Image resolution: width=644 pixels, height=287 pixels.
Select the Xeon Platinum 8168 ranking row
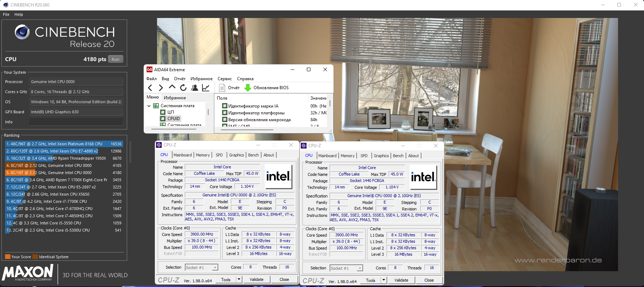64,144
